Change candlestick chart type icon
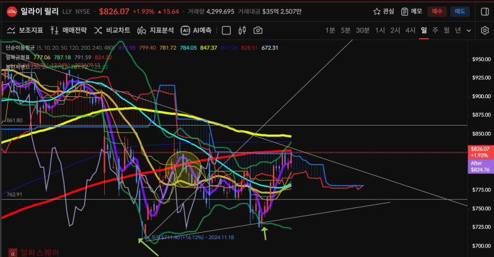Screen dimensions: 494x257 tap(242, 31)
